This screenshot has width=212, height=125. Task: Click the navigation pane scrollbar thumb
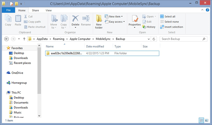[x=39, y=70]
